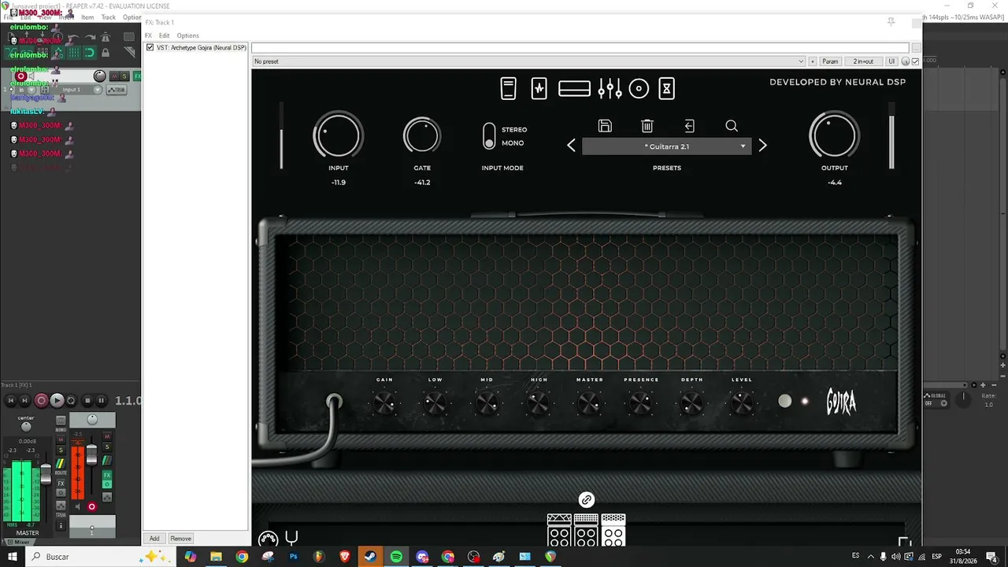Open the tuner fork icon
The image size is (1008, 567).
[291, 538]
